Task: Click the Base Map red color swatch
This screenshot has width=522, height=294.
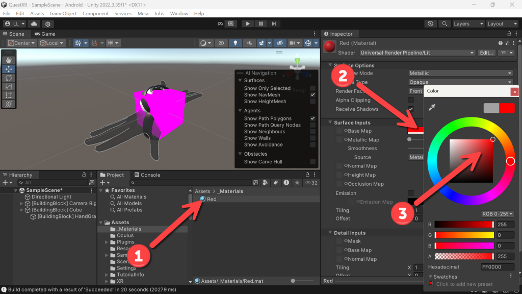Action: [x=415, y=131]
